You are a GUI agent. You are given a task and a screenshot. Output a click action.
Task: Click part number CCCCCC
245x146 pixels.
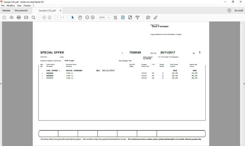50,78
